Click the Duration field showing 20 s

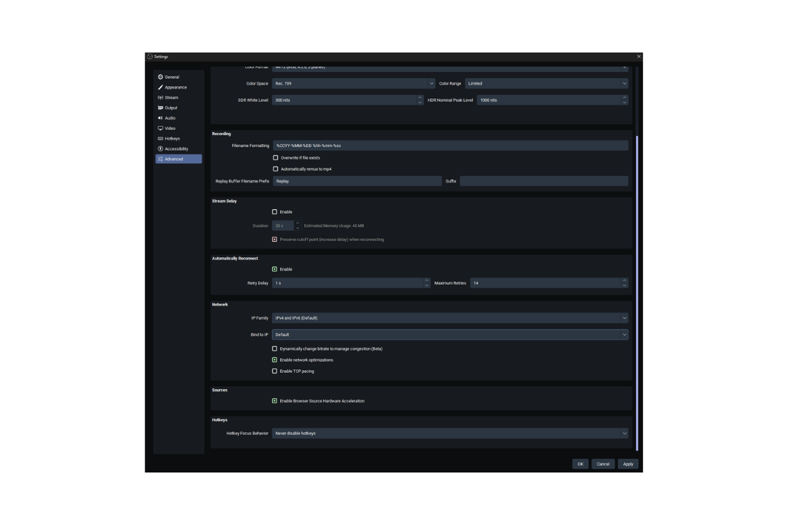tap(282, 226)
